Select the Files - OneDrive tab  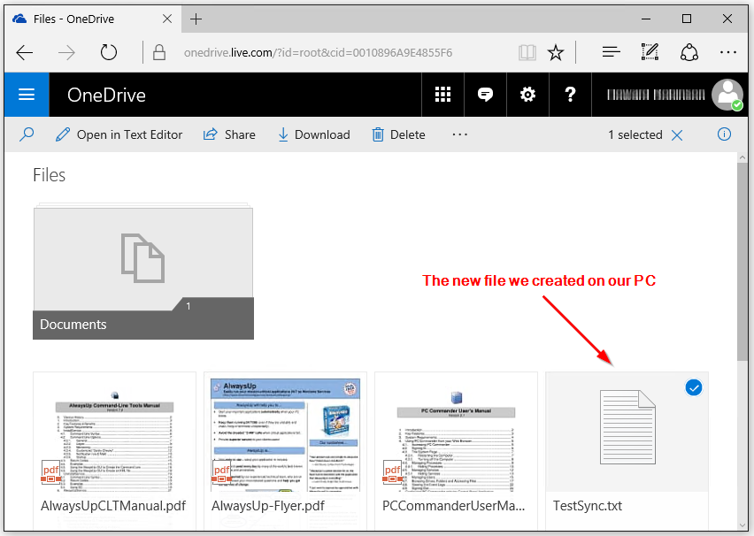pos(93,19)
